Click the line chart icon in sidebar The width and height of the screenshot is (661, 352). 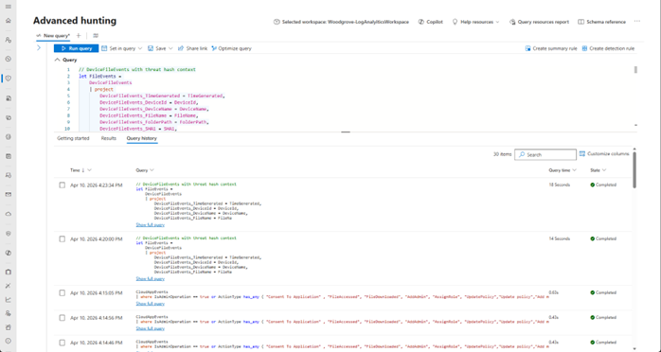8,300
